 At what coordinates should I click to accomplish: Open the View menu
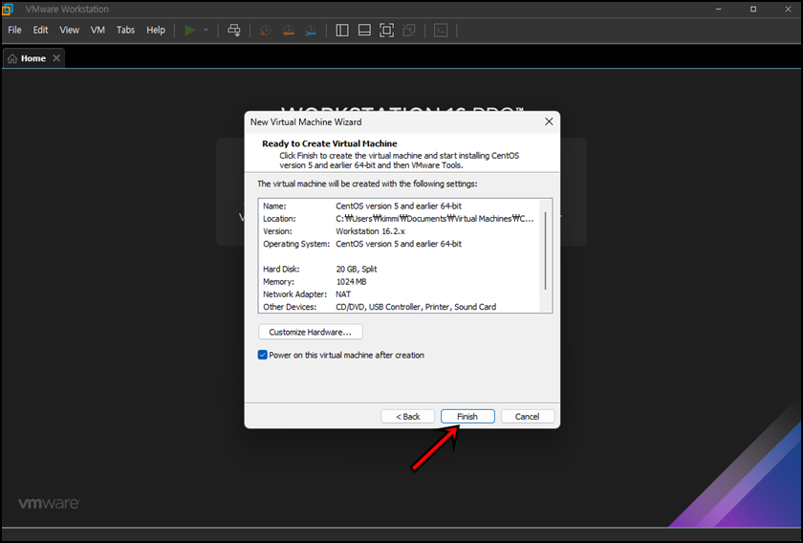point(69,30)
